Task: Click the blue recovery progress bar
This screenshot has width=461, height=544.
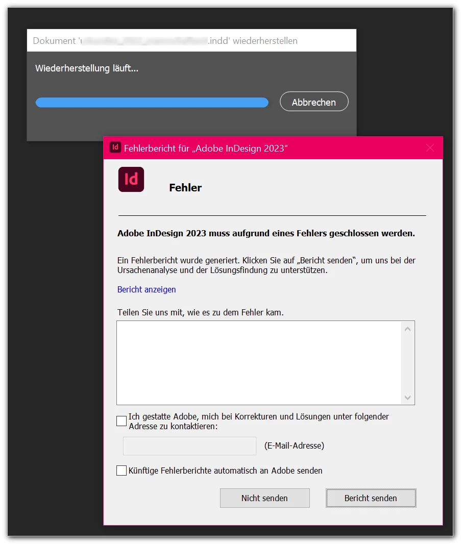Action: pyautogui.click(x=152, y=103)
